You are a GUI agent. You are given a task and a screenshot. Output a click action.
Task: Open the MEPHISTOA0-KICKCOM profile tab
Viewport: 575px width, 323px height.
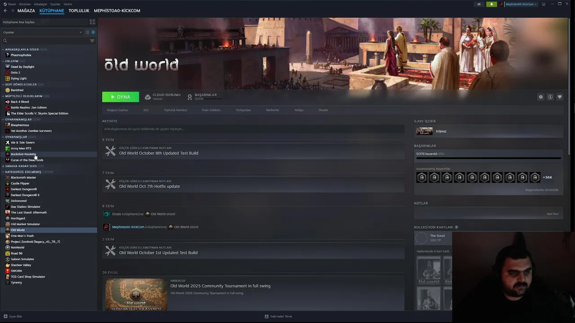tap(117, 10)
